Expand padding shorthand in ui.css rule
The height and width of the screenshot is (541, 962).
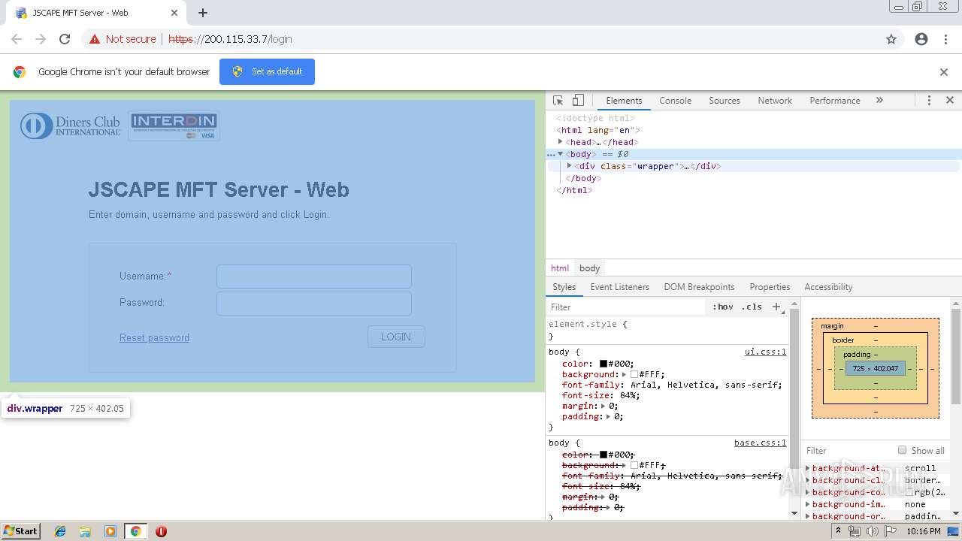click(608, 416)
